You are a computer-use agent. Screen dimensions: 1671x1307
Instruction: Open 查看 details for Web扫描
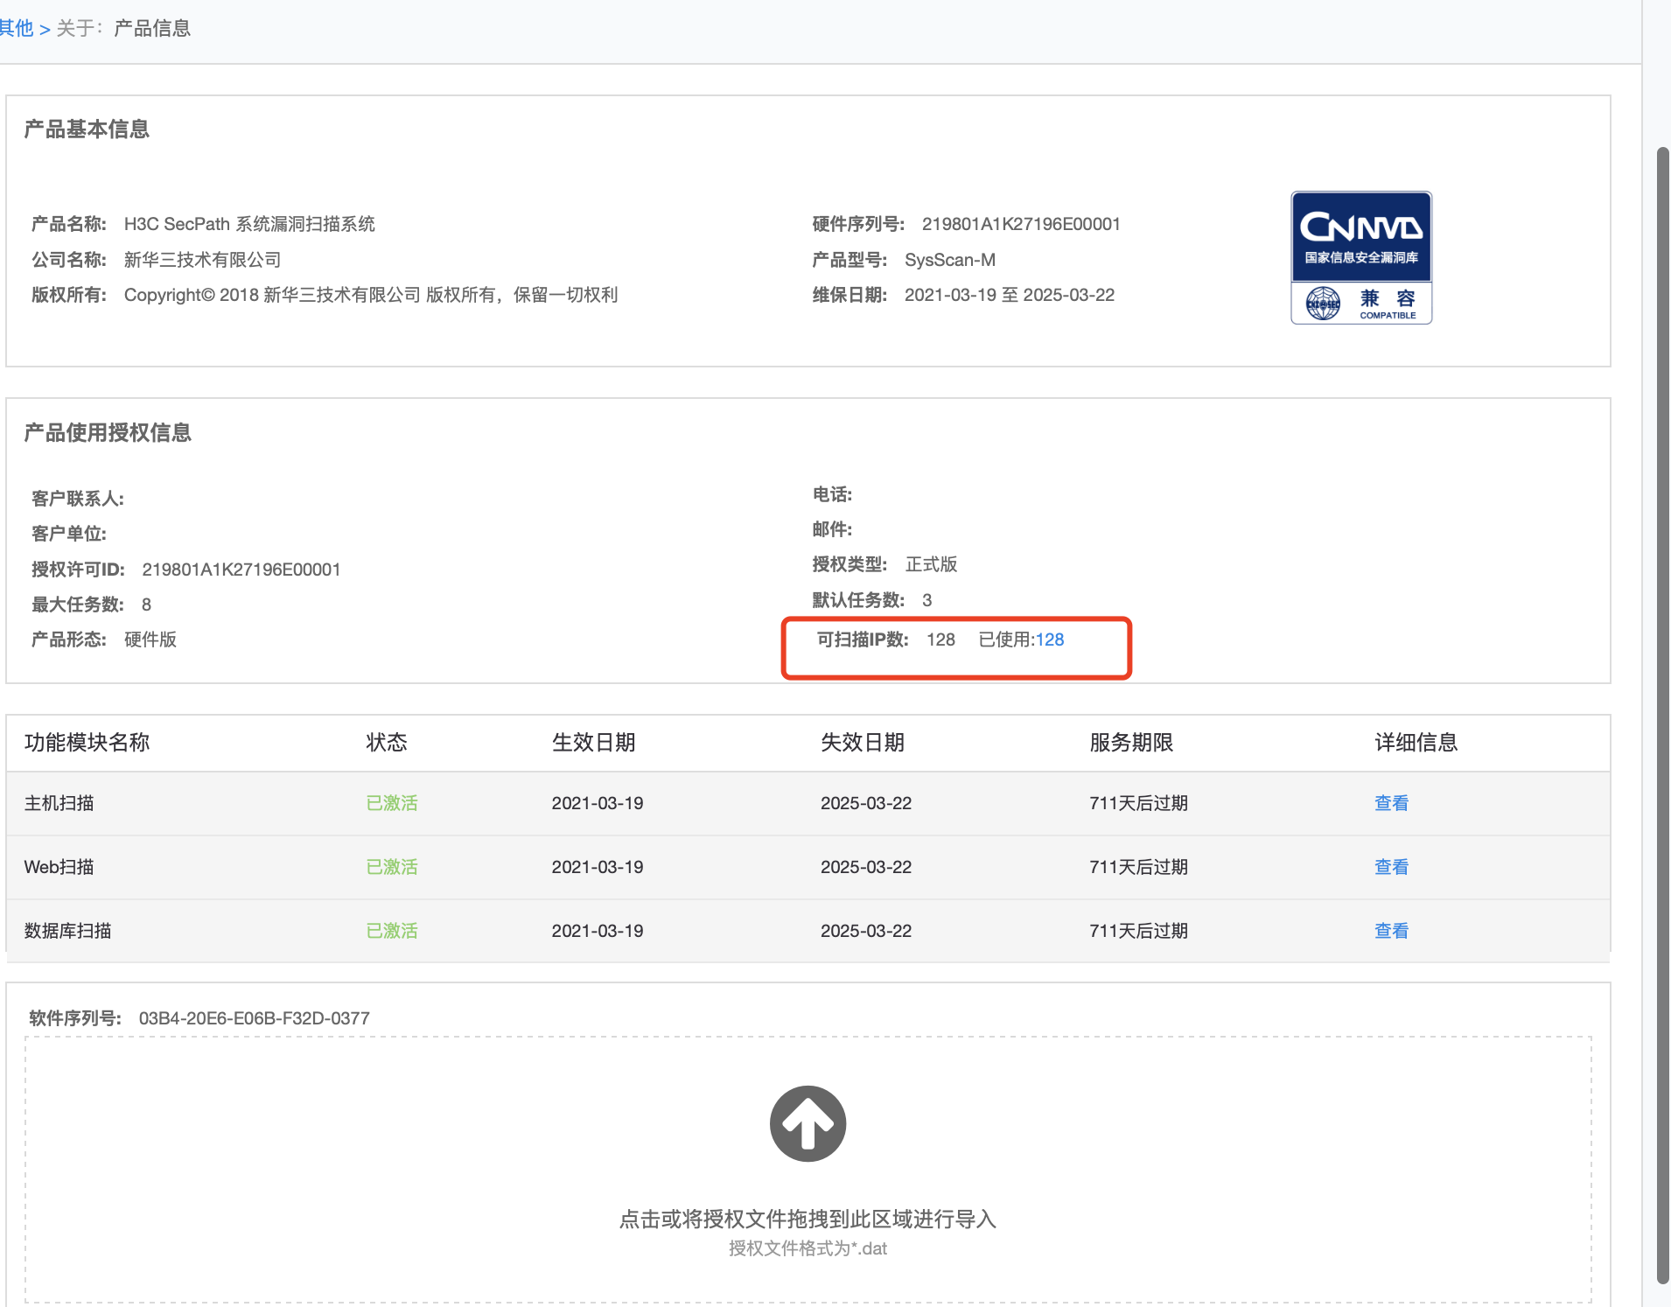pos(1390,867)
